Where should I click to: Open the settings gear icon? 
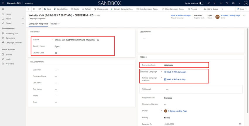(233, 3)
